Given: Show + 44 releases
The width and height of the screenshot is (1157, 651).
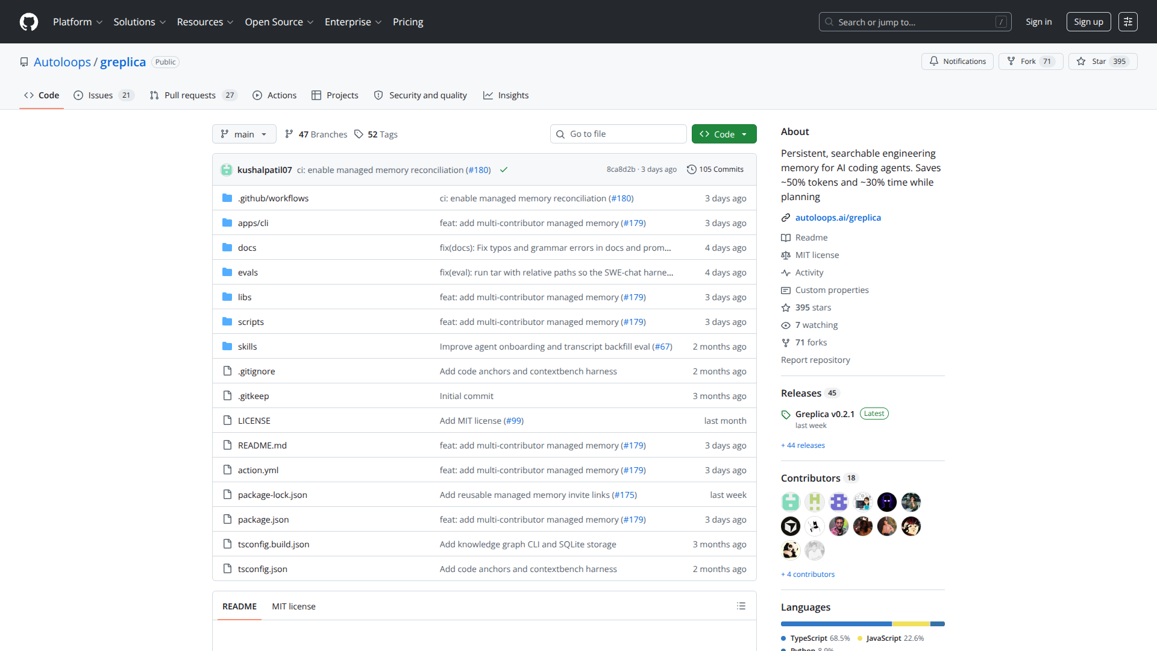Looking at the screenshot, I should tap(803, 445).
